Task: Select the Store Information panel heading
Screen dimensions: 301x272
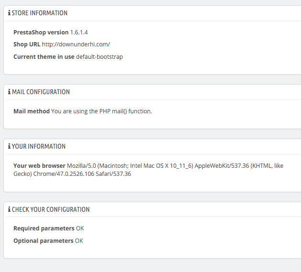Action: click(x=40, y=13)
